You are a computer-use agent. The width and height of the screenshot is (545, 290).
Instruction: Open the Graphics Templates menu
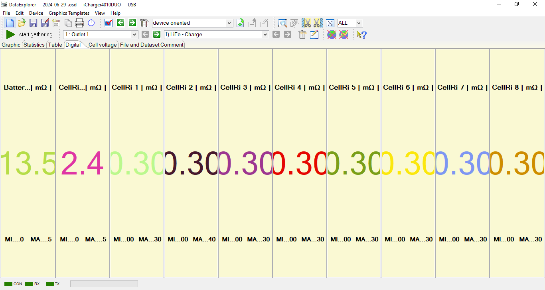pyautogui.click(x=69, y=13)
